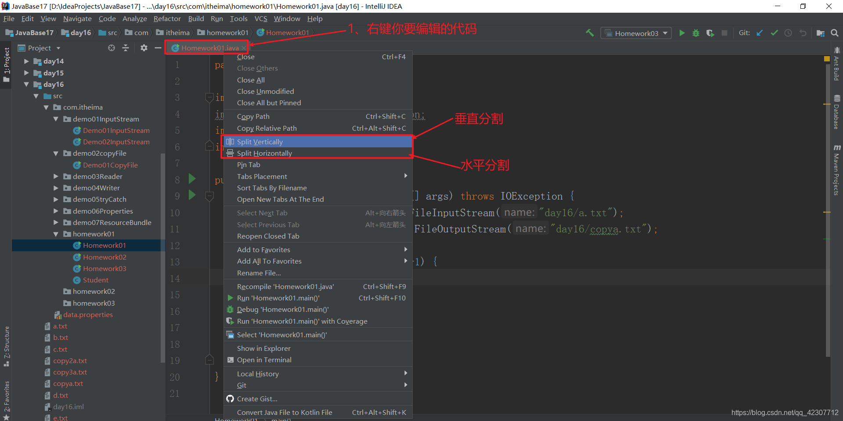The width and height of the screenshot is (843, 421).
Task: Open the Homework03 run configuration dropdown
Action: [636, 33]
